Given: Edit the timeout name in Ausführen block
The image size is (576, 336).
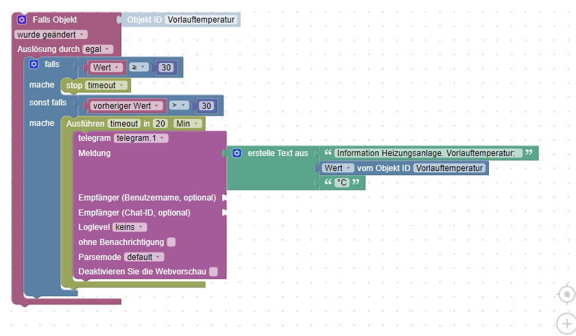Looking at the screenshot, I should point(124,123).
